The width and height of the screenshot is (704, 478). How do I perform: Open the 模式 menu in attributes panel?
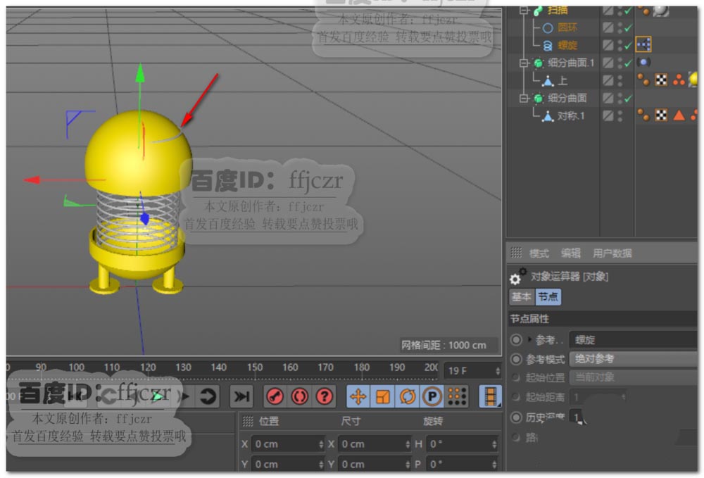pos(539,253)
